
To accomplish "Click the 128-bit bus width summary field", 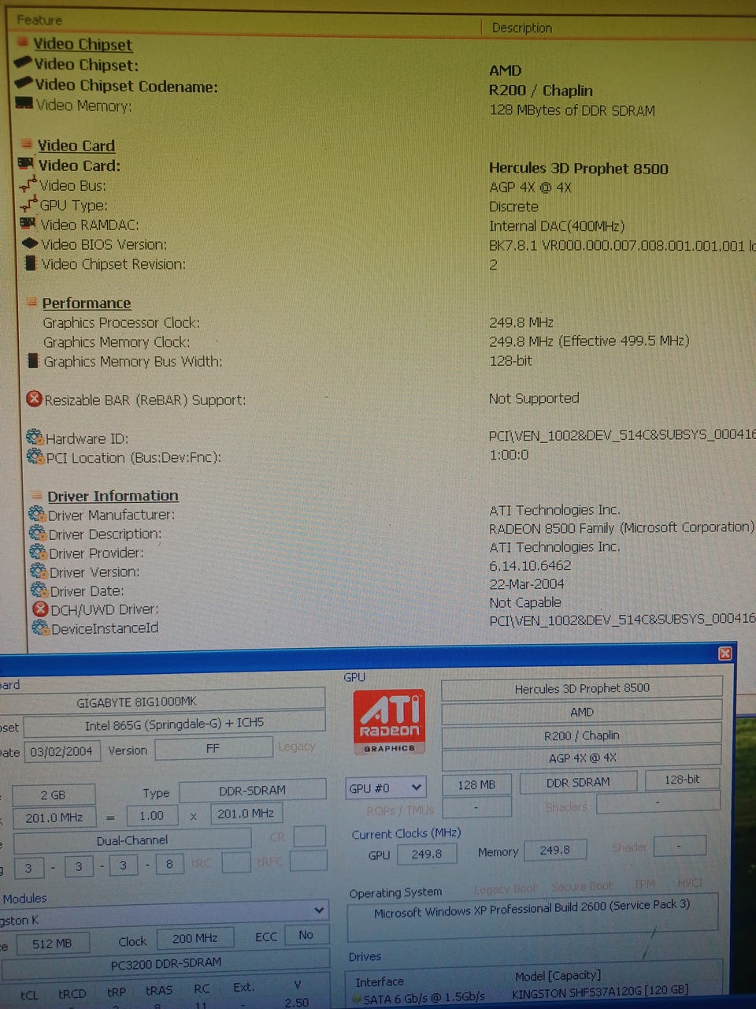I will point(682,779).
